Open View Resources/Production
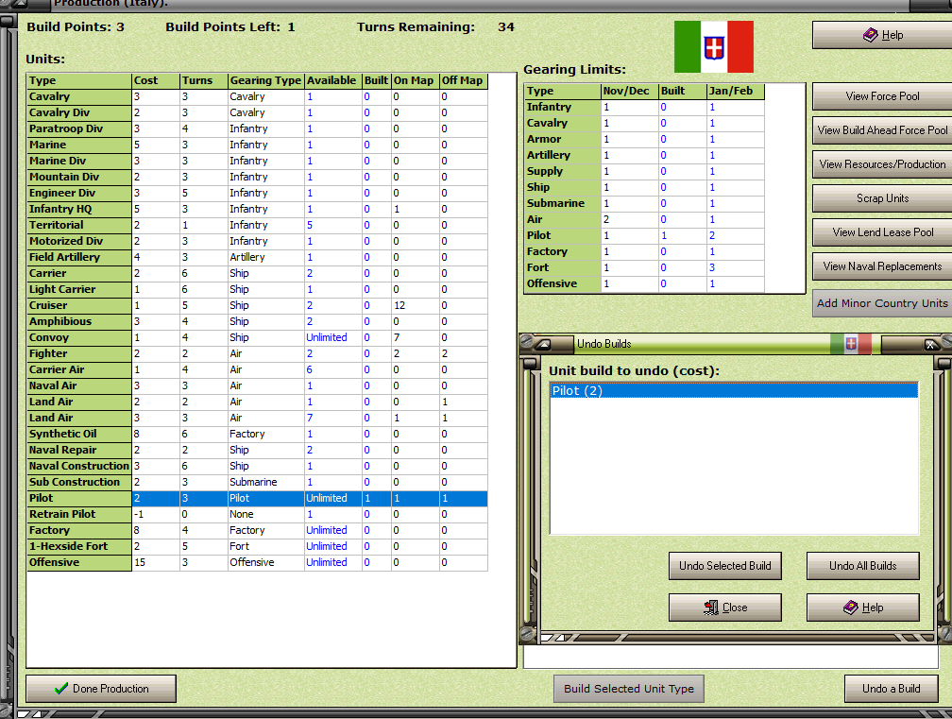 881,163
